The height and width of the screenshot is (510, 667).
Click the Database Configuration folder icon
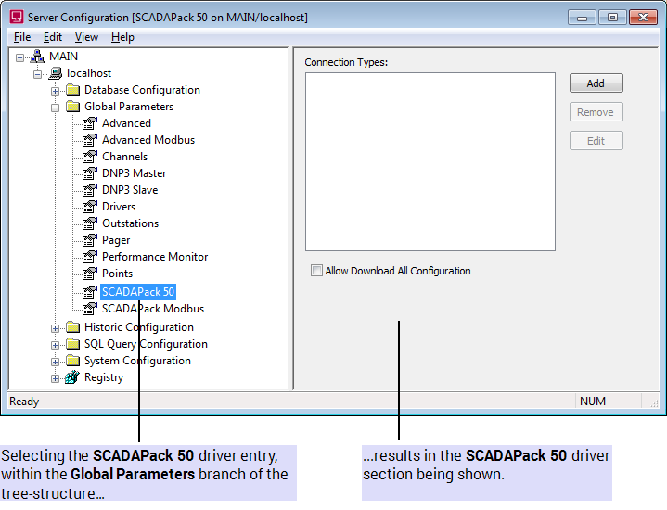[x=72, y=90]
